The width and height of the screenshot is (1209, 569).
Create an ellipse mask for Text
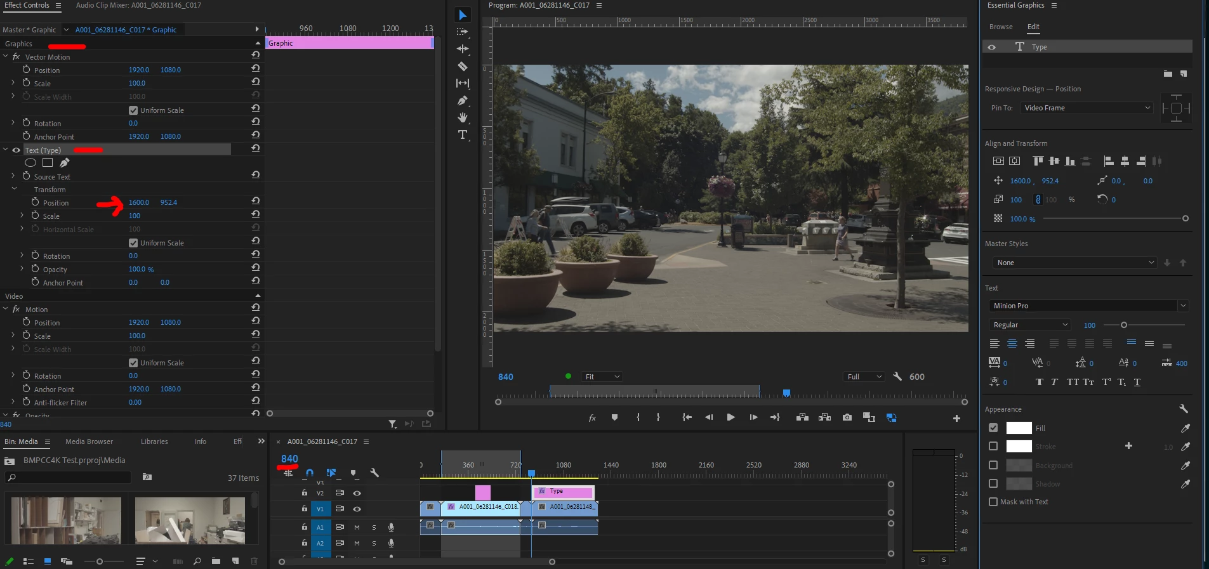click(30, 163)
